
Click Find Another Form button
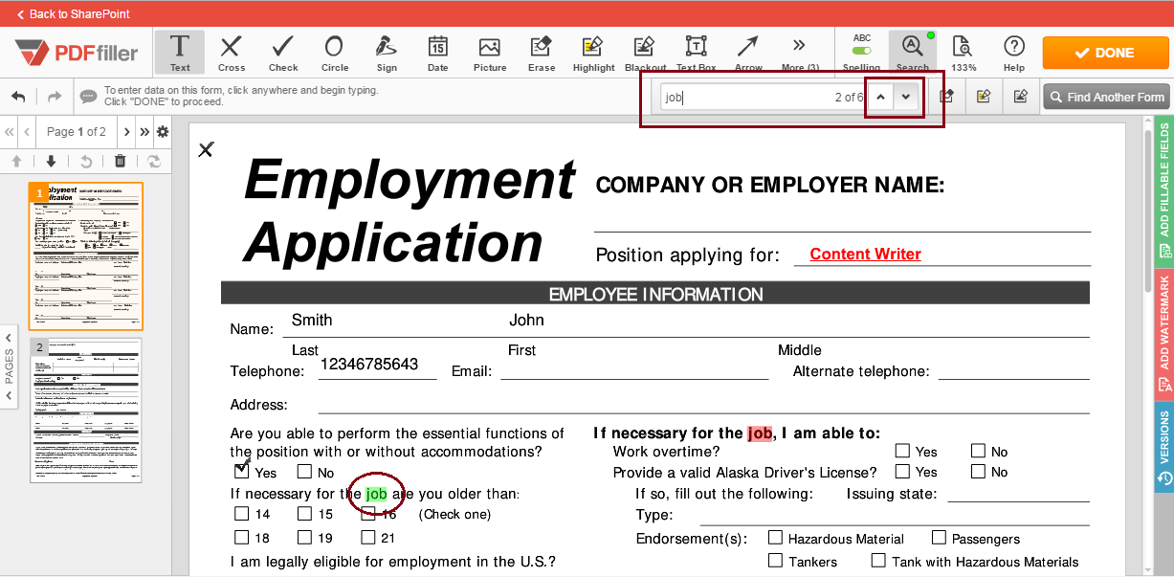pyautogui.click(x=1106, y=97)
